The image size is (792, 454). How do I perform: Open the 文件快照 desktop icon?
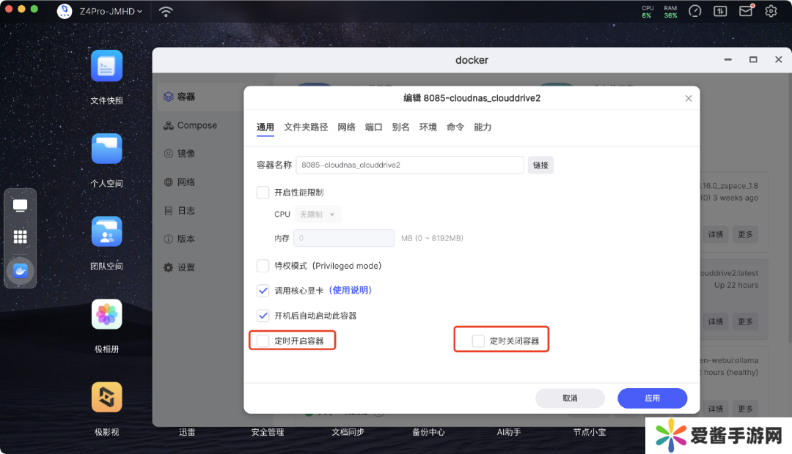click(x=106, y=67)
